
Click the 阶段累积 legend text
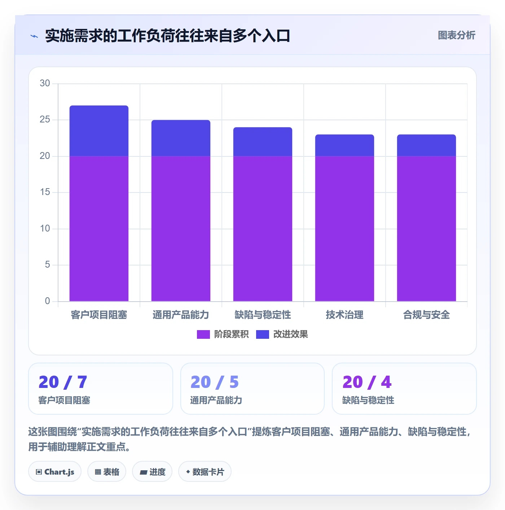point(231,334)
